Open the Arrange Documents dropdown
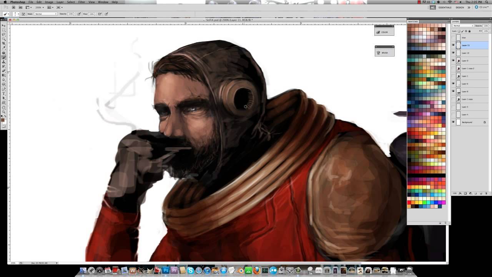Screen dimensions: 492x277 pyautogui.click(x=50, y=7)
